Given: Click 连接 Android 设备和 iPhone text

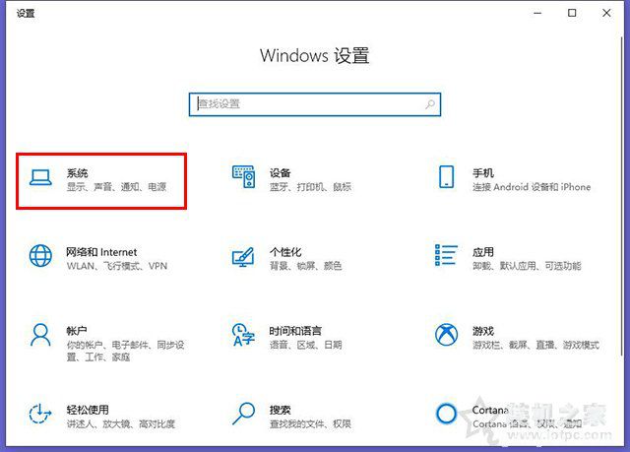Looking at the screenshot, I should click(532, 187).
